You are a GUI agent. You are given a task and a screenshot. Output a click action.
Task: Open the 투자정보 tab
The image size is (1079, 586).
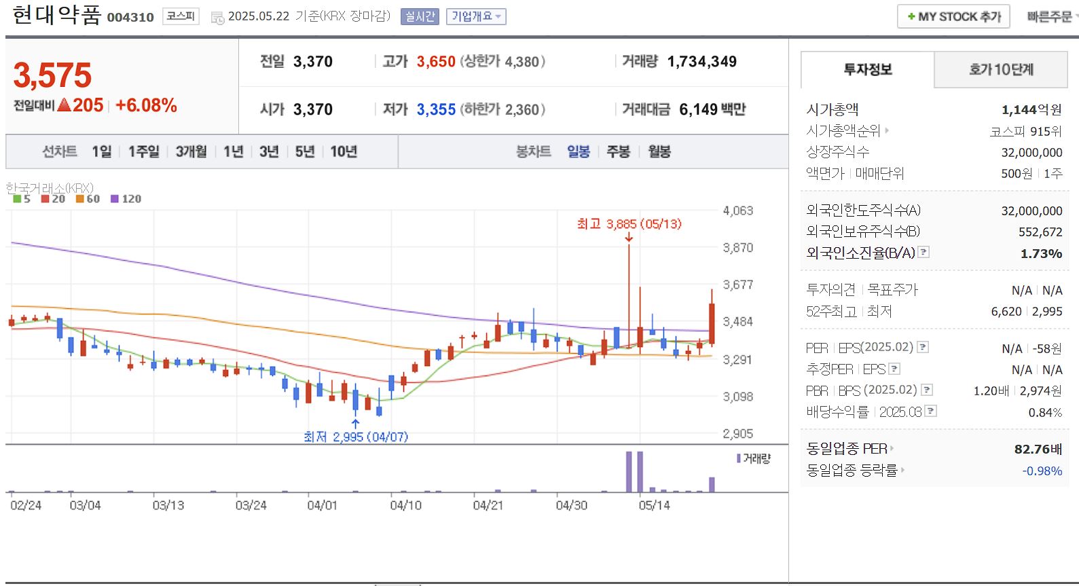pos(868,69)
